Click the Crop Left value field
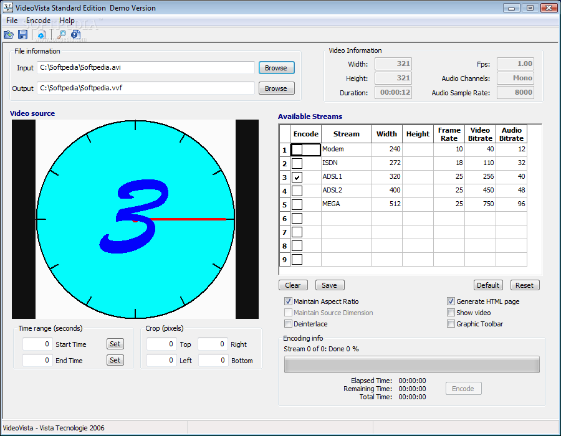Viewport: 561px width, 436px height. 161,360
